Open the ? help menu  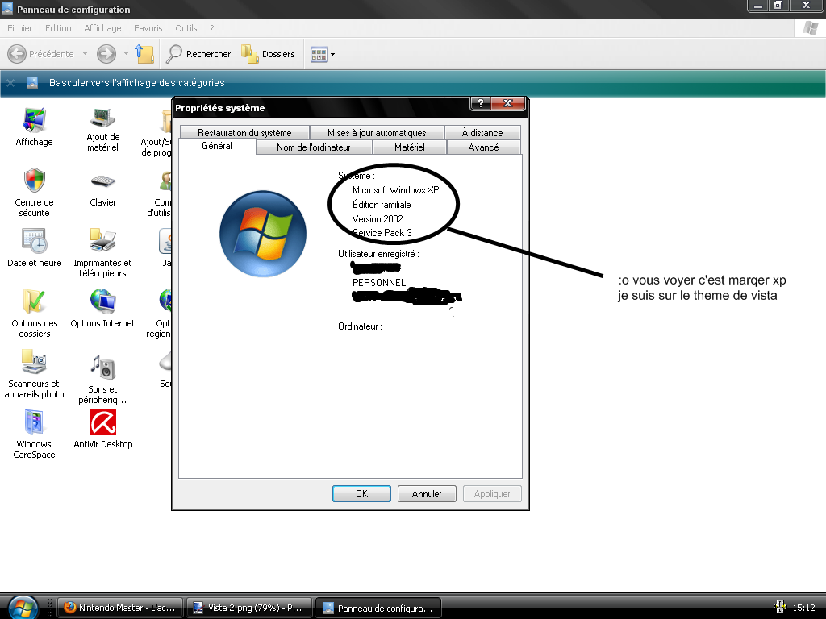point(212,28)
